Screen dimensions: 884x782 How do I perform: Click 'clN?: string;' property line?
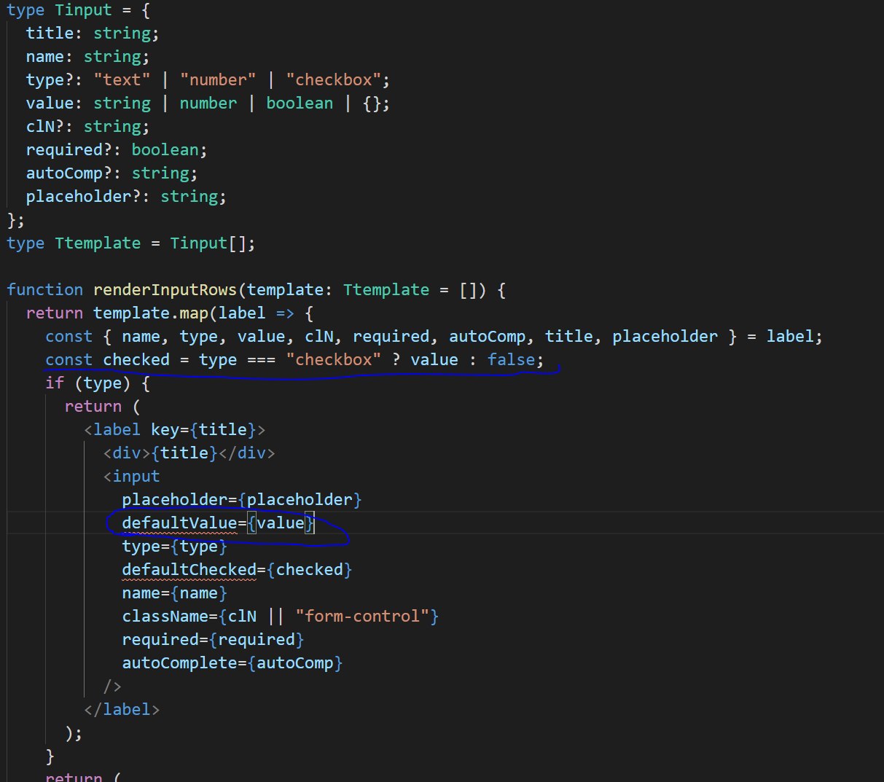click(x=87, y=127)
